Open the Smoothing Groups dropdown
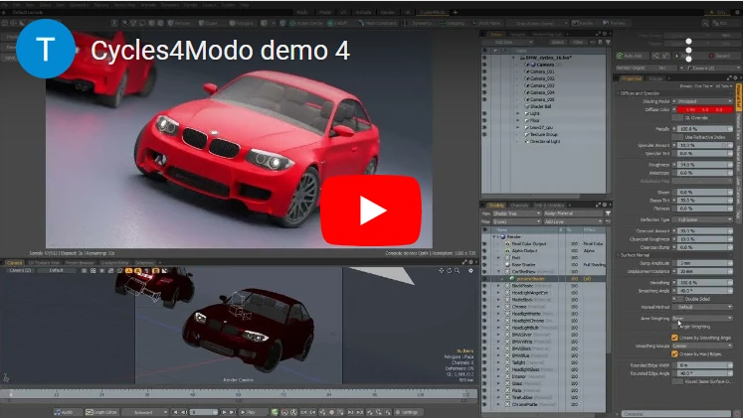 702,346
